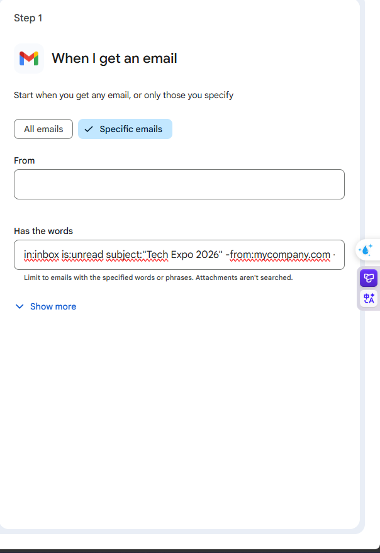Click the "When I get an email" heading
This screenshot has width=380, height=553.
(114, 59)
